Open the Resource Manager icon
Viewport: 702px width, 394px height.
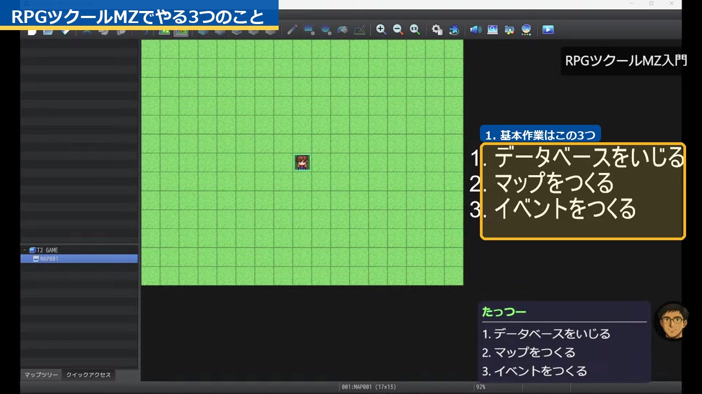[x=509, y=30]
